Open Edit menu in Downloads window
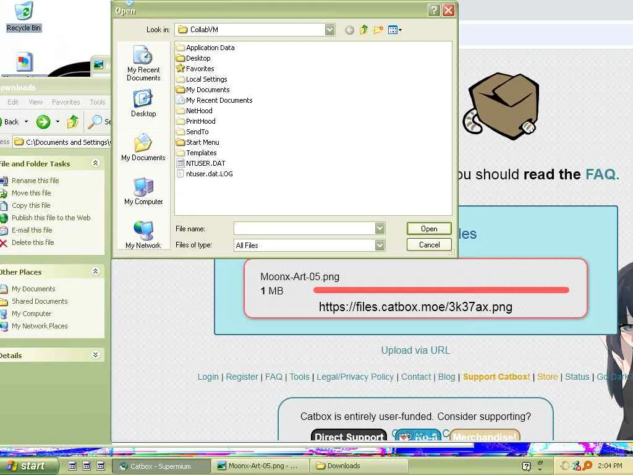The height and width of the screenshot is (475, 633). (x=13, y=102)
